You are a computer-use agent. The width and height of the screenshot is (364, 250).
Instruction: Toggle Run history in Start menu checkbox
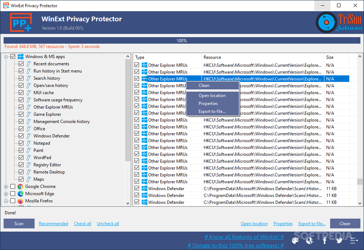(x=21, y=71)
